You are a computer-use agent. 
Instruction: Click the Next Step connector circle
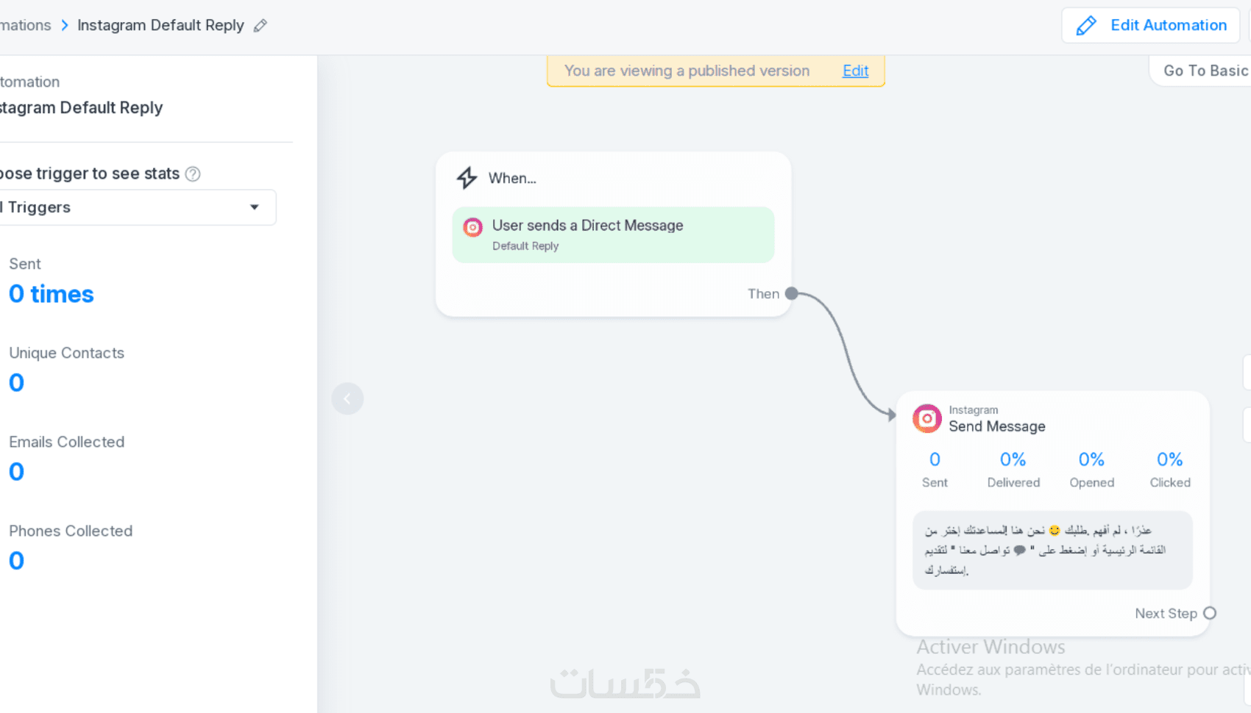pos(1210,613)
